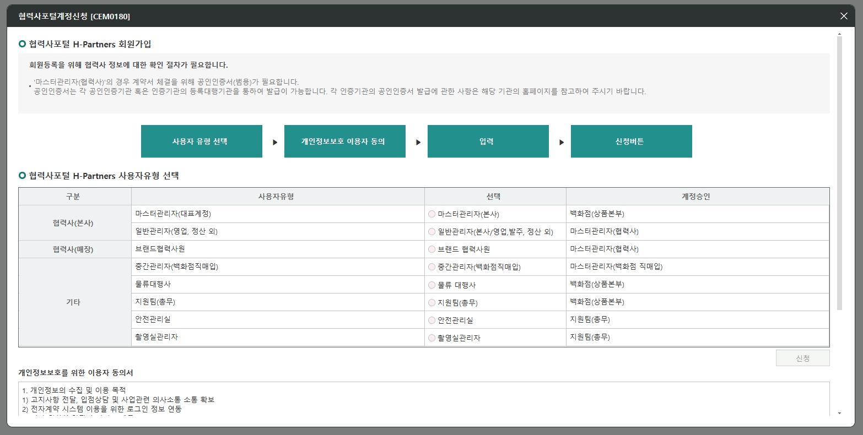Viewport: 863px width, 435px height.
Task: Close the 협력사포털계정신청 dialog
Action: point(843,15)
